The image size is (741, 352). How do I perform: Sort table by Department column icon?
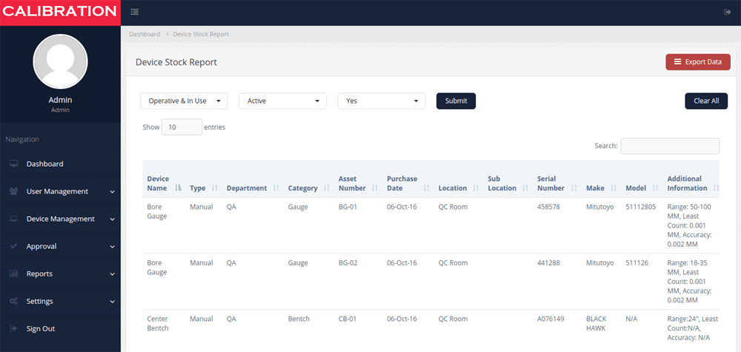(x=276, y=188)
